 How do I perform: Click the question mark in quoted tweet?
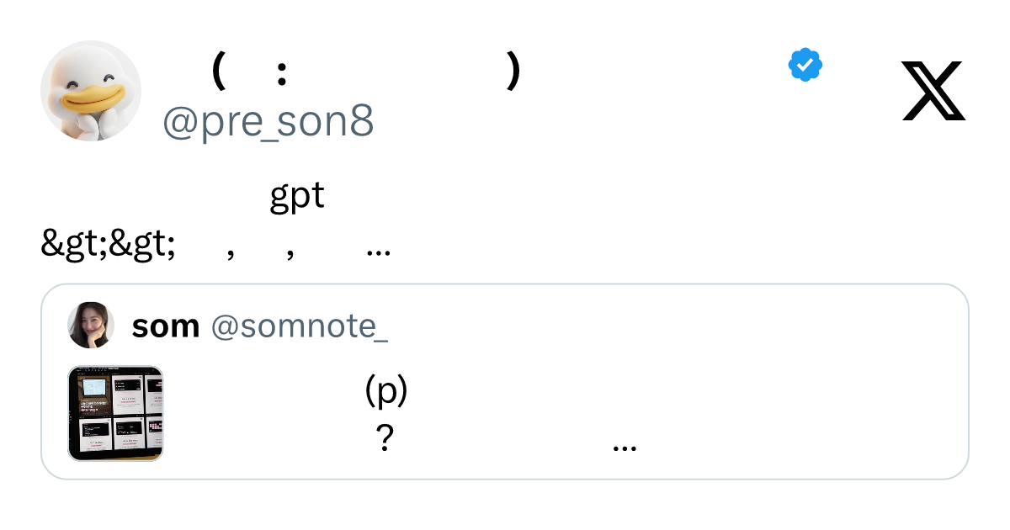385,437
